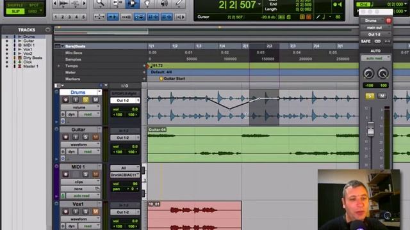
Task: Click the Drums input monitor I button
Action: coord(76,100)
